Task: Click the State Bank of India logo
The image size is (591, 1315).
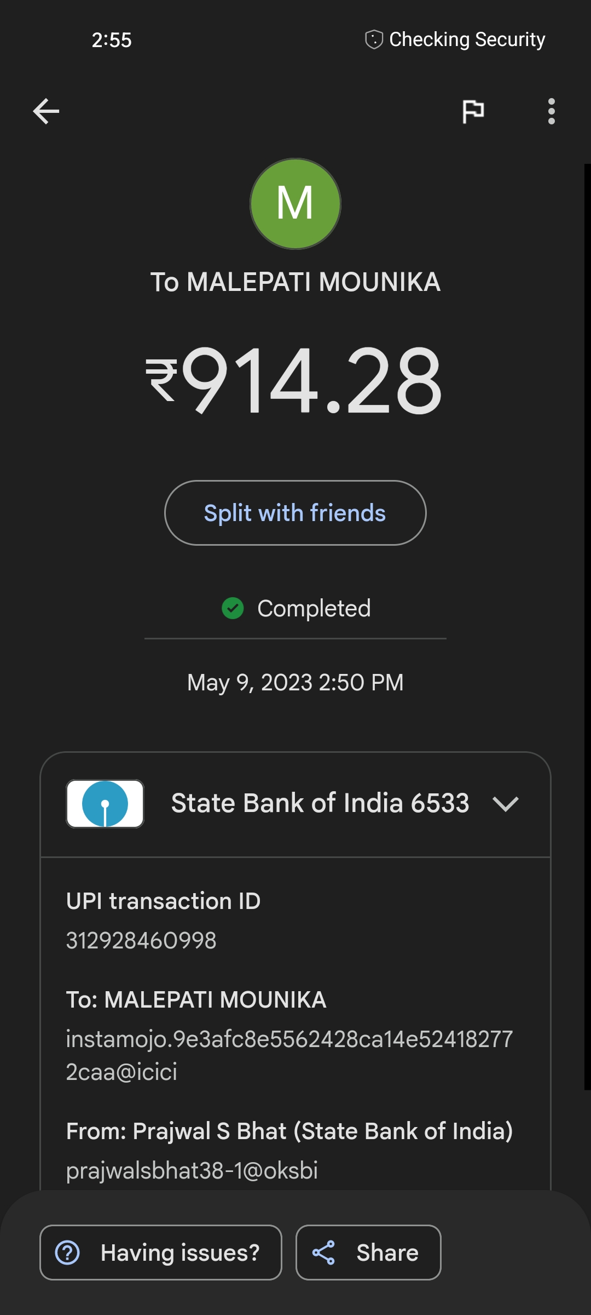Action: tap(105, 804)
